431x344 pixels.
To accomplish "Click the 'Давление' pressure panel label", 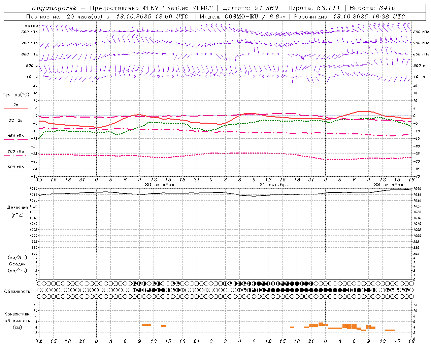I will [18, 208].
